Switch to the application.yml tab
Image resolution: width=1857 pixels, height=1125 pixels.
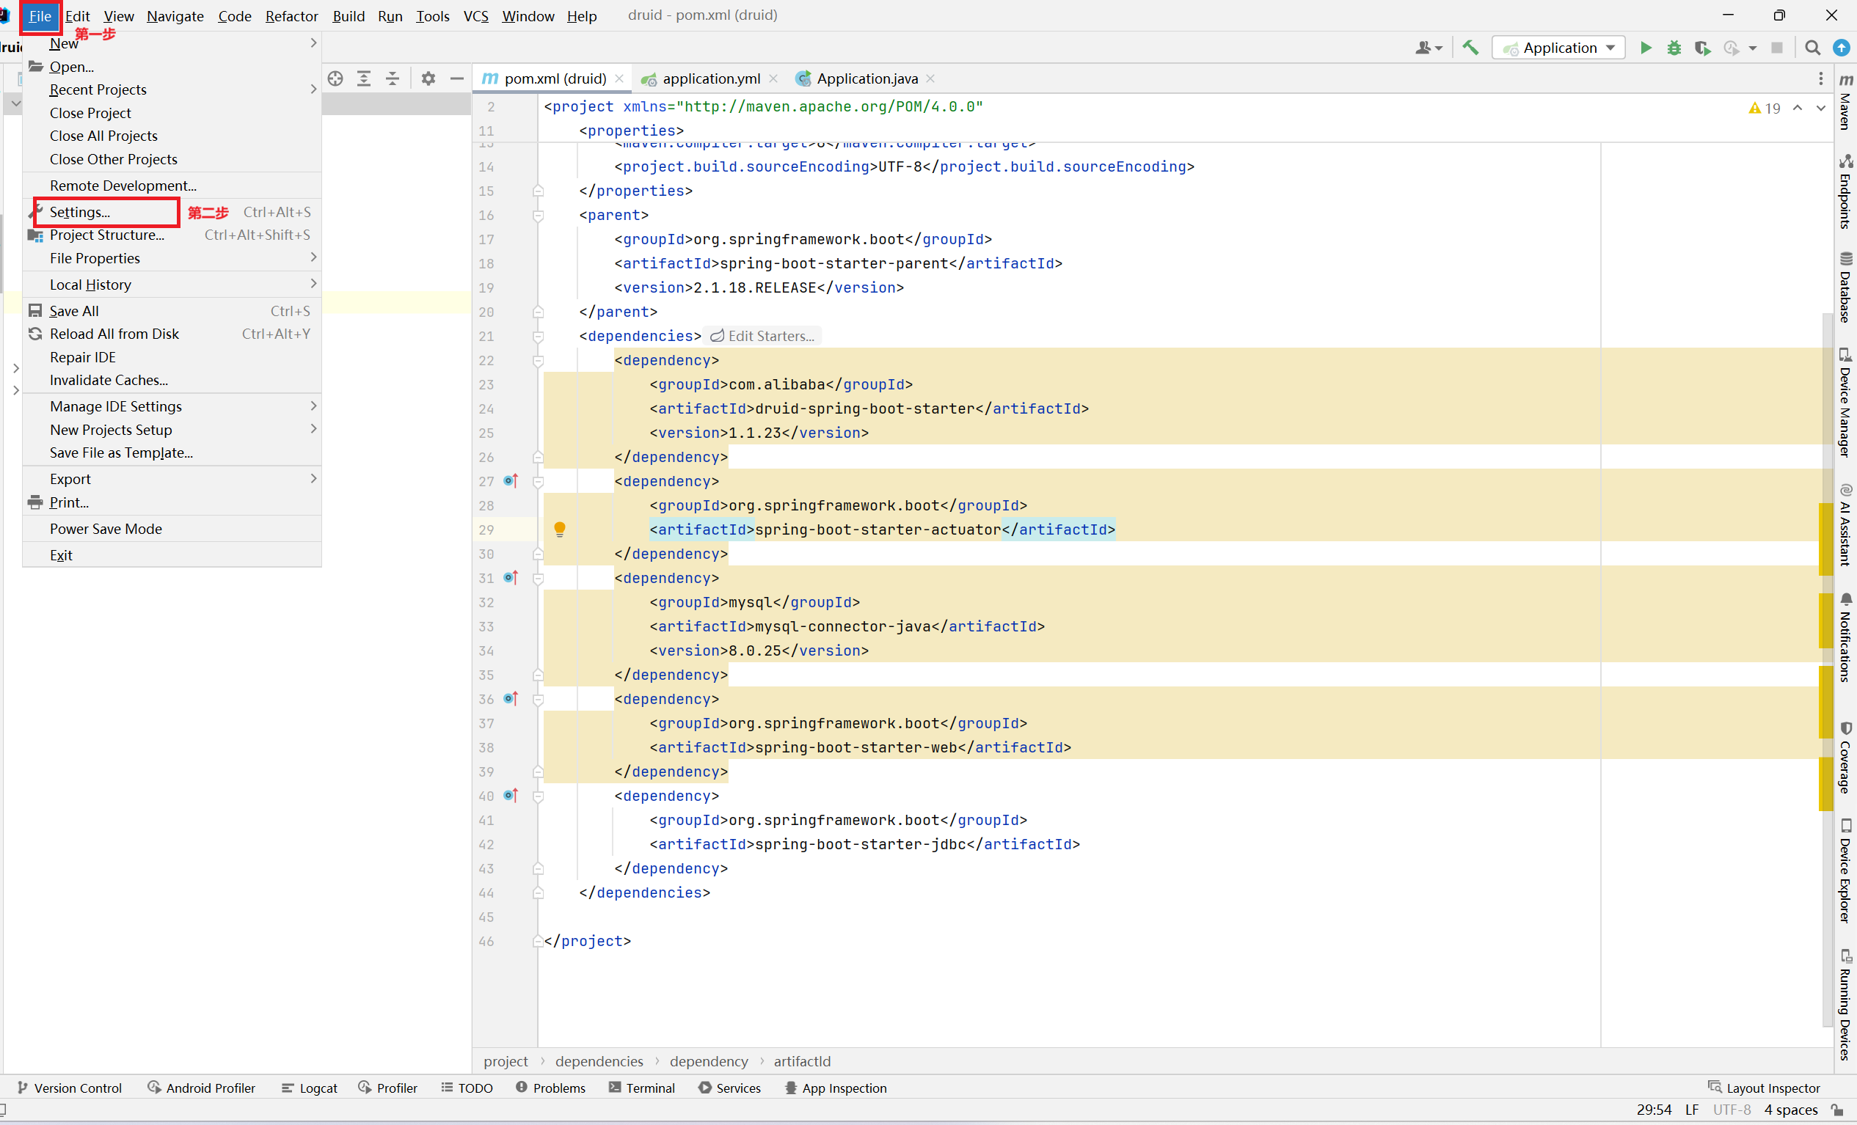click(710, 78)
